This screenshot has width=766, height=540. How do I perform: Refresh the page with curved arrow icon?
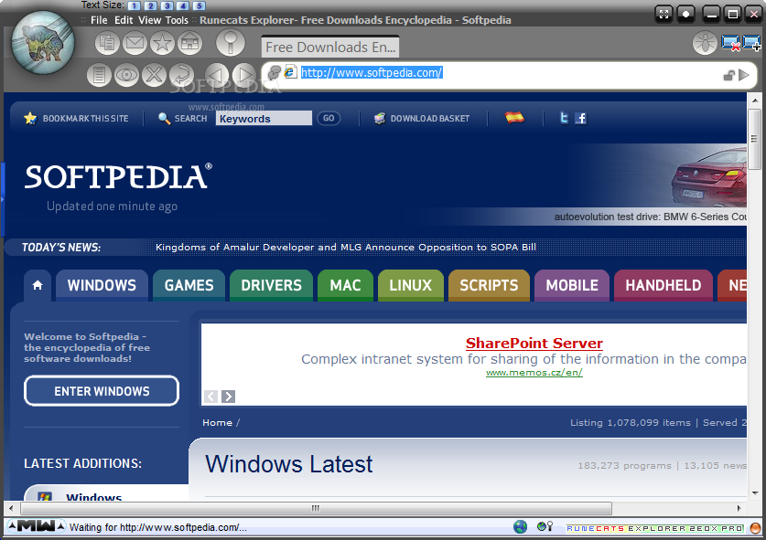(182, 75)
